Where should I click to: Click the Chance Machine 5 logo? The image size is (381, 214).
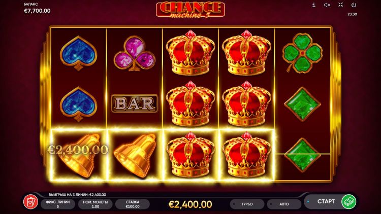click(x=190, y=10)
